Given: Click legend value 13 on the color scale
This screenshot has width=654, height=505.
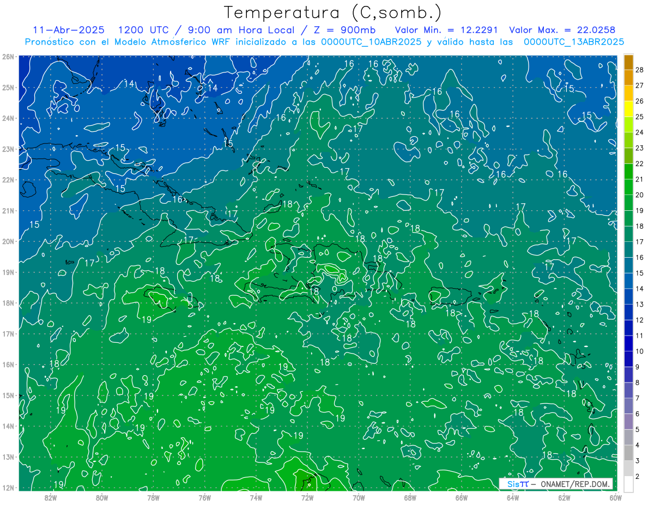Looking at the screenshot, I should point(639,304).
